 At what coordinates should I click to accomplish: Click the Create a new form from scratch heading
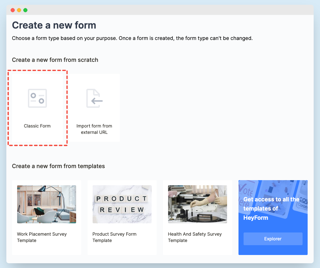[55, 60]
